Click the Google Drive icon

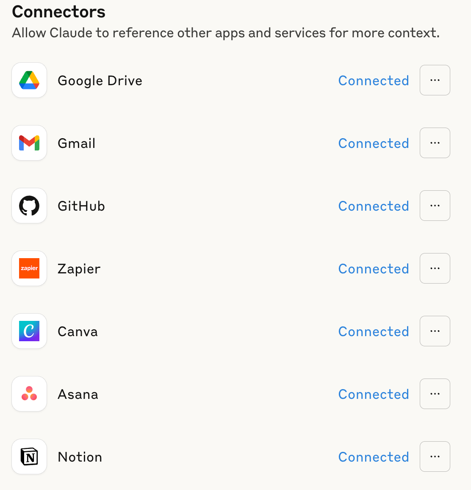click(x=29, y=80)
